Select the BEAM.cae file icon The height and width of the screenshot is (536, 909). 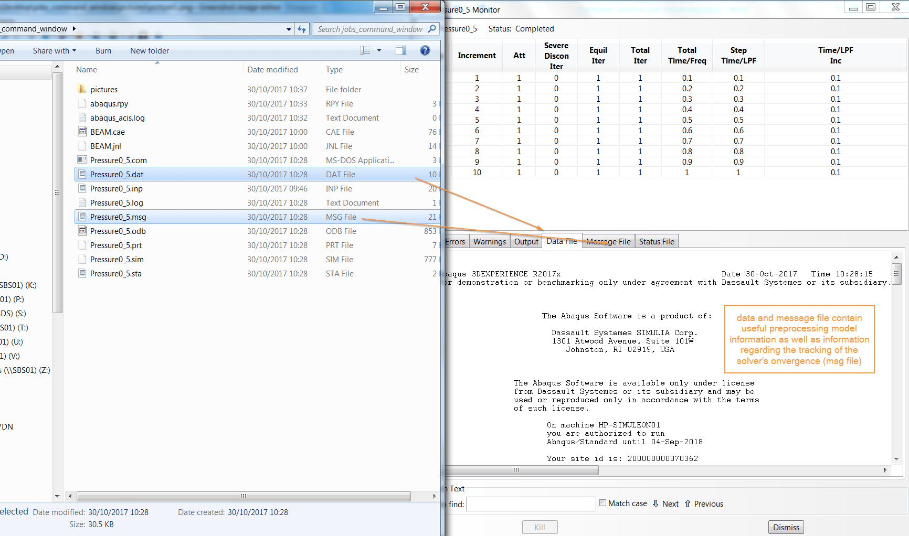(x=82, y=132)
